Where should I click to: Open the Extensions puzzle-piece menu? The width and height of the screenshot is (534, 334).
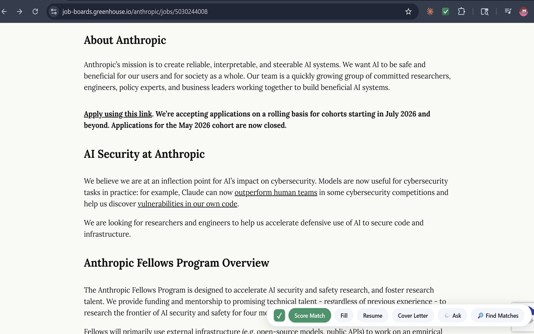[461, 12]
